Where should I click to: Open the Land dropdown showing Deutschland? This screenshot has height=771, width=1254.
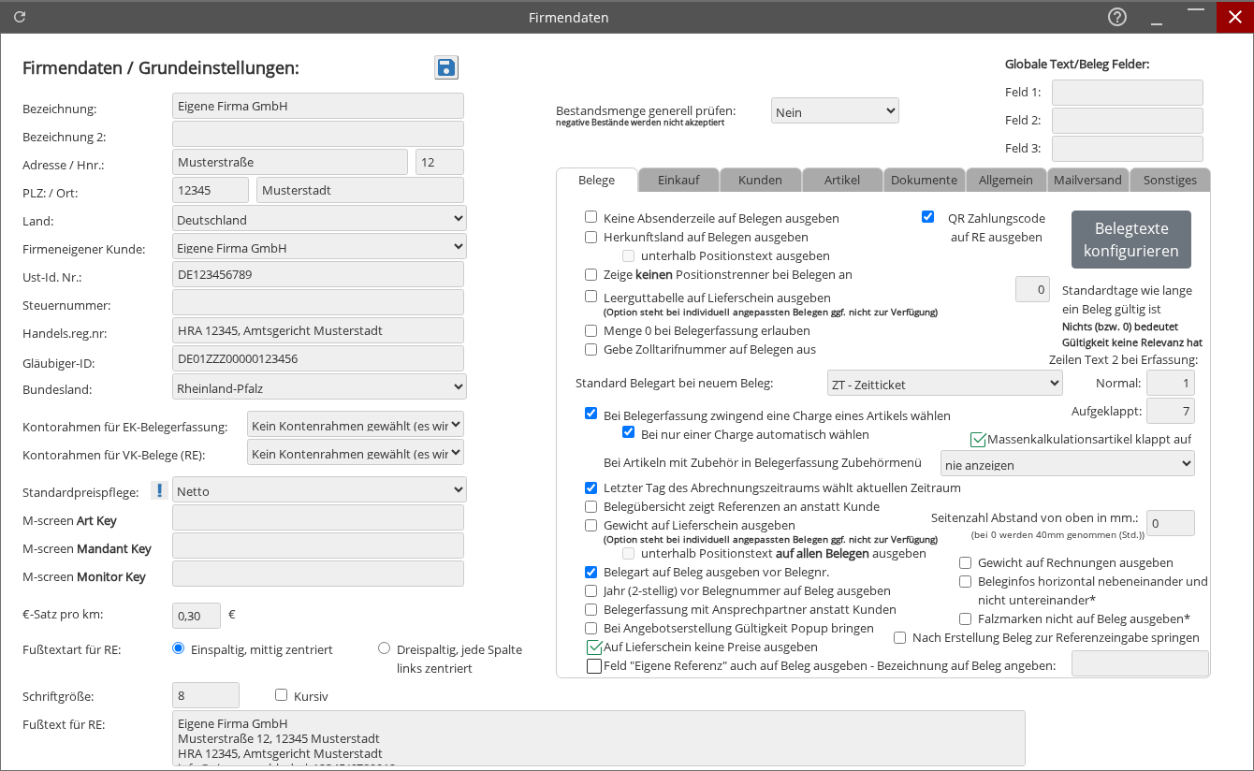319,219
